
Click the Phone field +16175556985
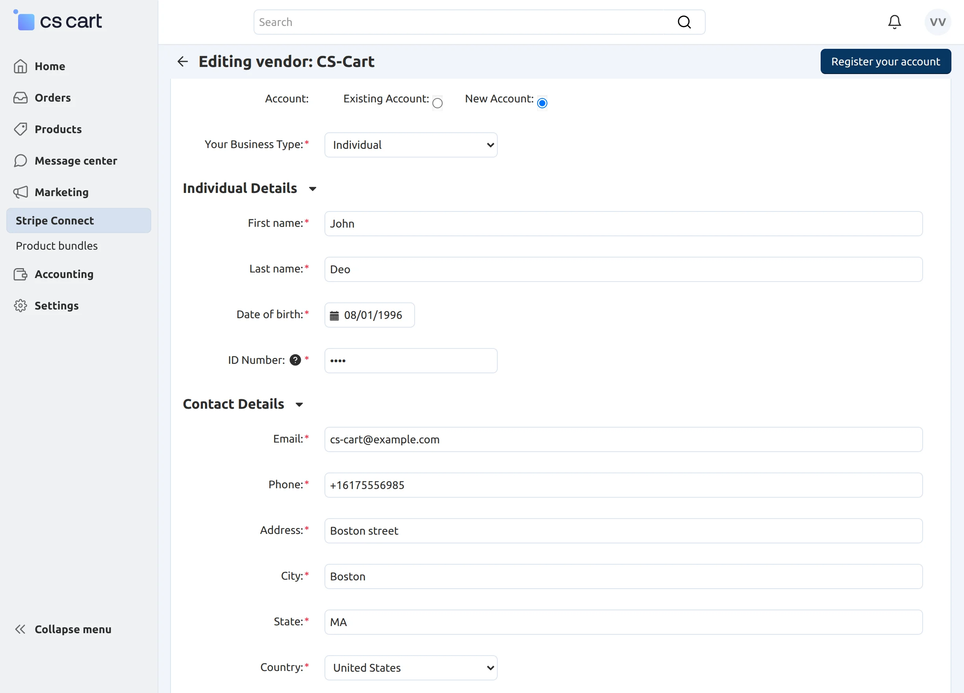coord(623,485)
